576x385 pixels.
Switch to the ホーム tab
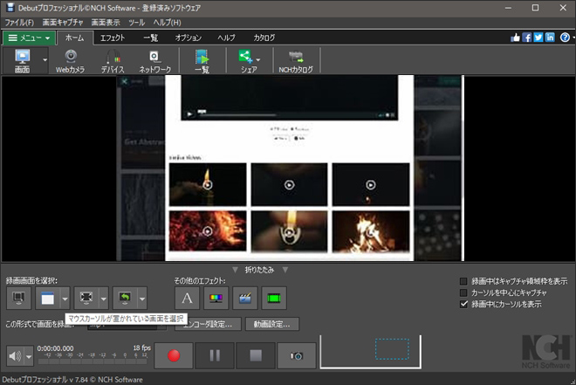coord(74,38)
